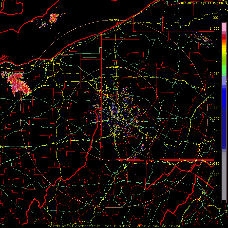Click the gray clutter at the radar center
The image size is (228, 228).
114,109
